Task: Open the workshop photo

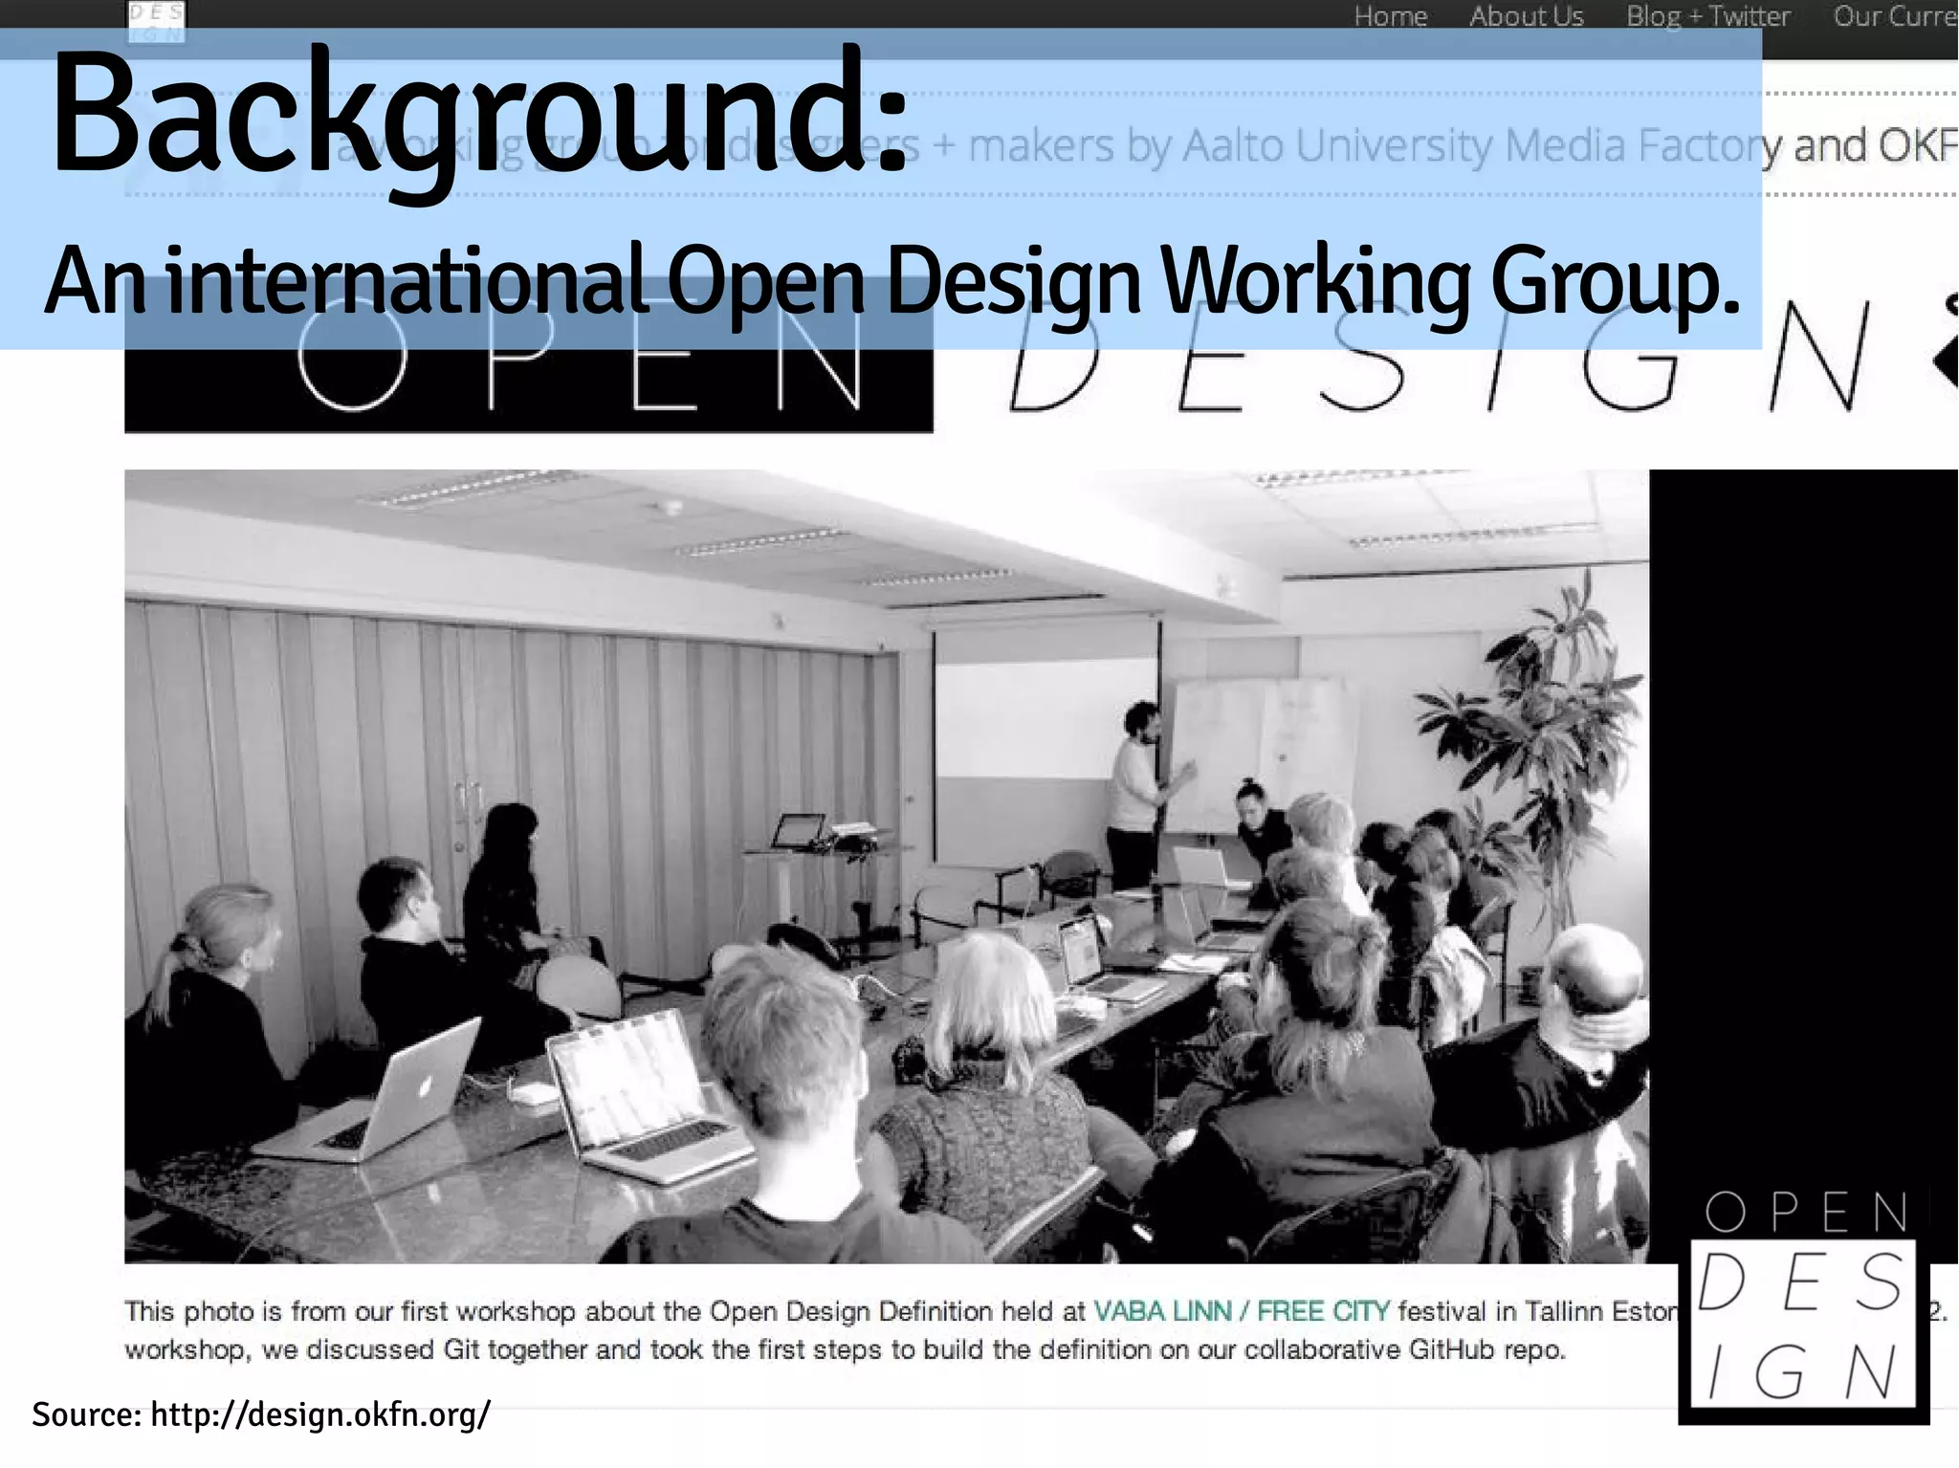Action: (887, 866)
